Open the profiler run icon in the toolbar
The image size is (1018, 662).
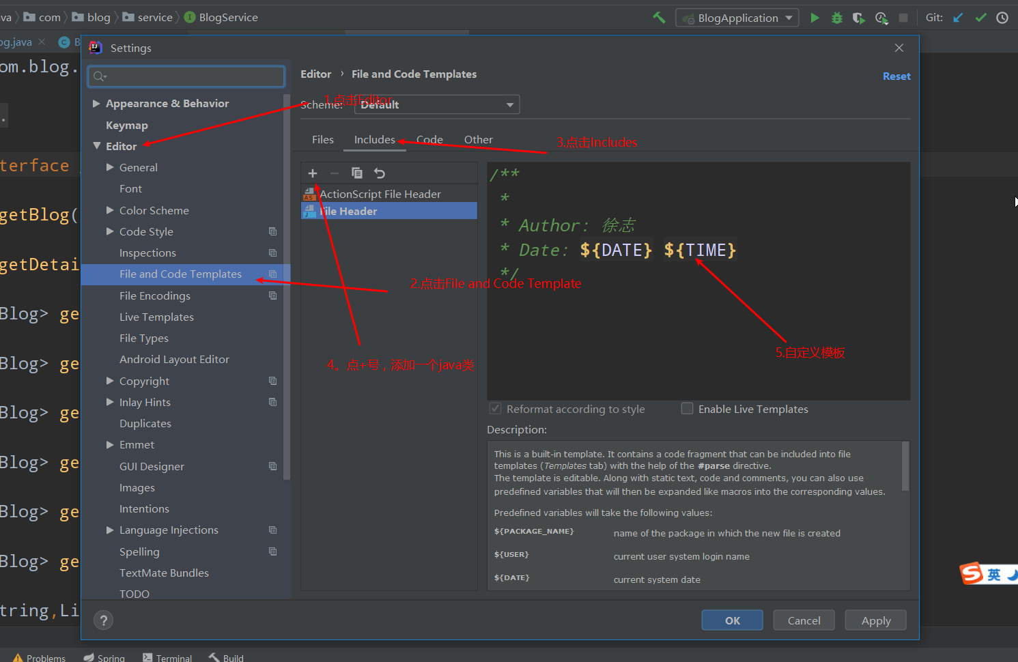[x=881, y=18]
